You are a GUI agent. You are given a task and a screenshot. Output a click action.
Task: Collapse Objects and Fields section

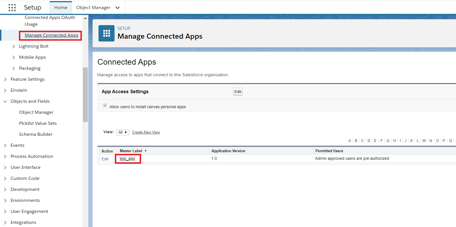(x=5, y=101)
